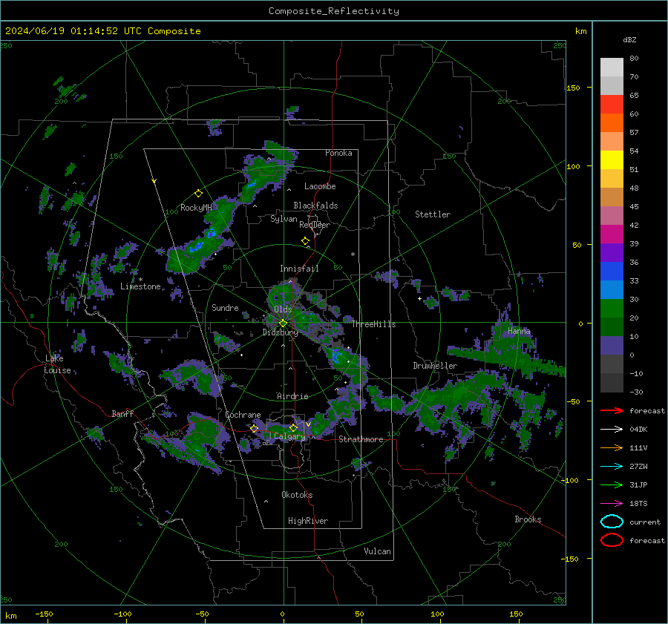Click the ThreeHills label
The image size is (668, 624).
(373, 324)
